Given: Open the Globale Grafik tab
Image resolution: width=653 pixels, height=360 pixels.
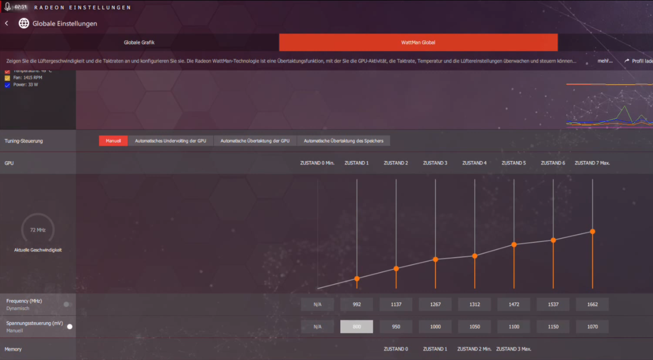Looking at the screenshot, I should (x=139, y=42).
